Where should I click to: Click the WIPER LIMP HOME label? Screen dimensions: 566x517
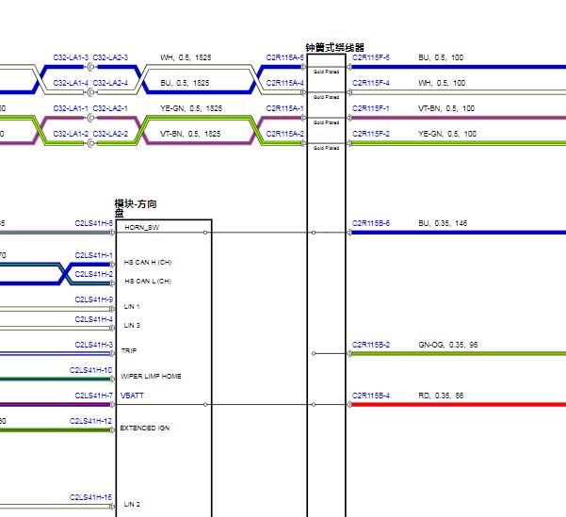(x=151, y=376)
